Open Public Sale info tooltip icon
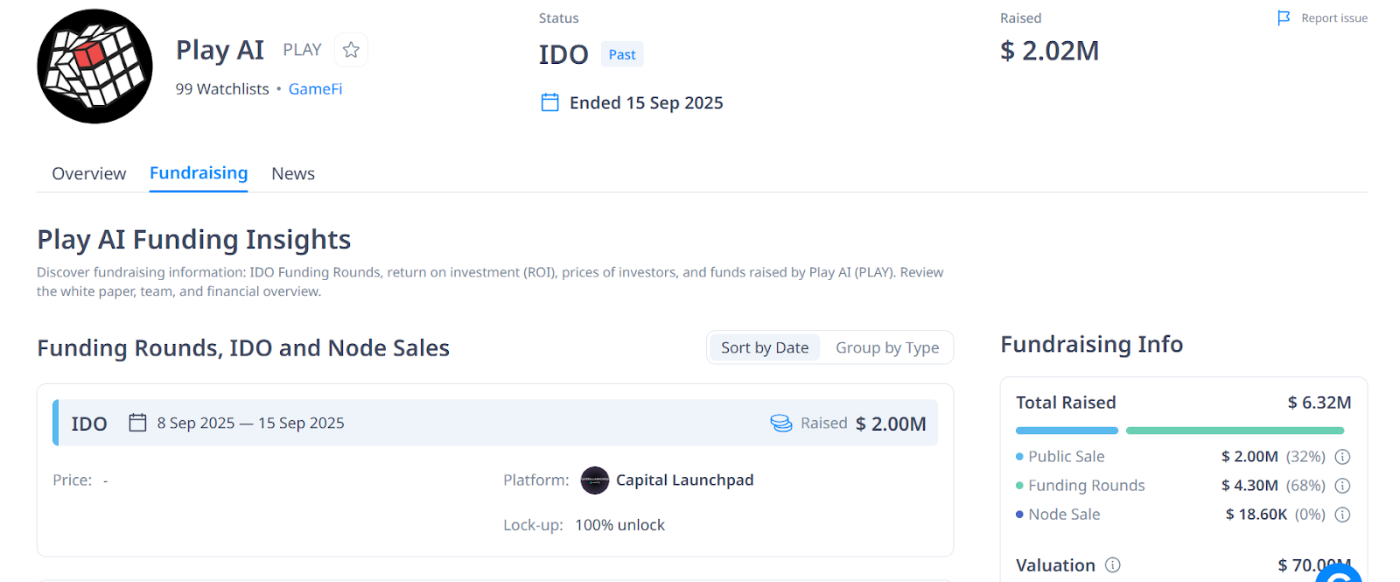1400x582 pixels. (1342, 457)
